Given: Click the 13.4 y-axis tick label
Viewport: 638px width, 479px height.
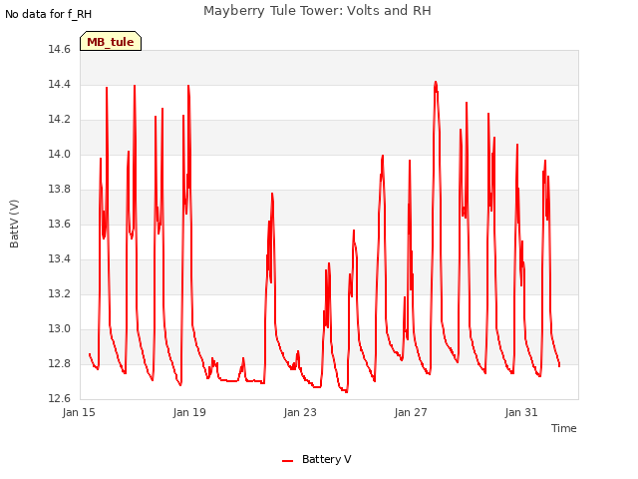Looking at the screenshot, I should click(x=60, y=259).
